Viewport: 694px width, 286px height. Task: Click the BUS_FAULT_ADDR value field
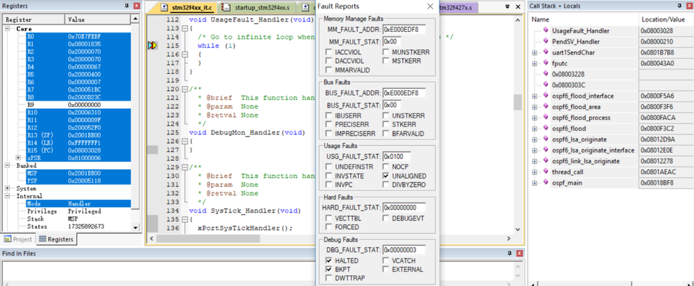pyautogui.click(x=404, y=93)
